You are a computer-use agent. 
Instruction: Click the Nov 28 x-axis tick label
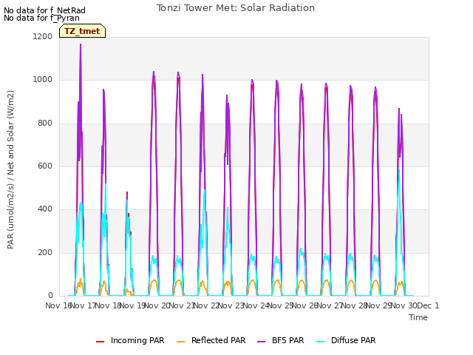(355, 305)
